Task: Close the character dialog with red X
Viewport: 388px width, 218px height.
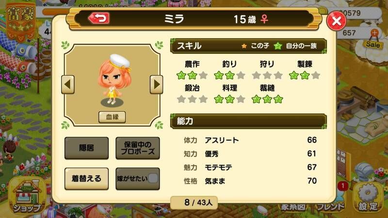Action: pos(337,21)
